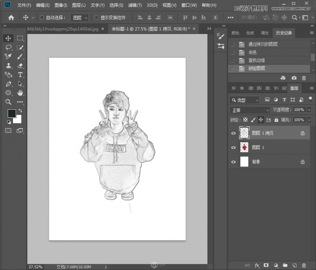
Task: Toggle lock transparent pixels
Action: tap(245, 120)
